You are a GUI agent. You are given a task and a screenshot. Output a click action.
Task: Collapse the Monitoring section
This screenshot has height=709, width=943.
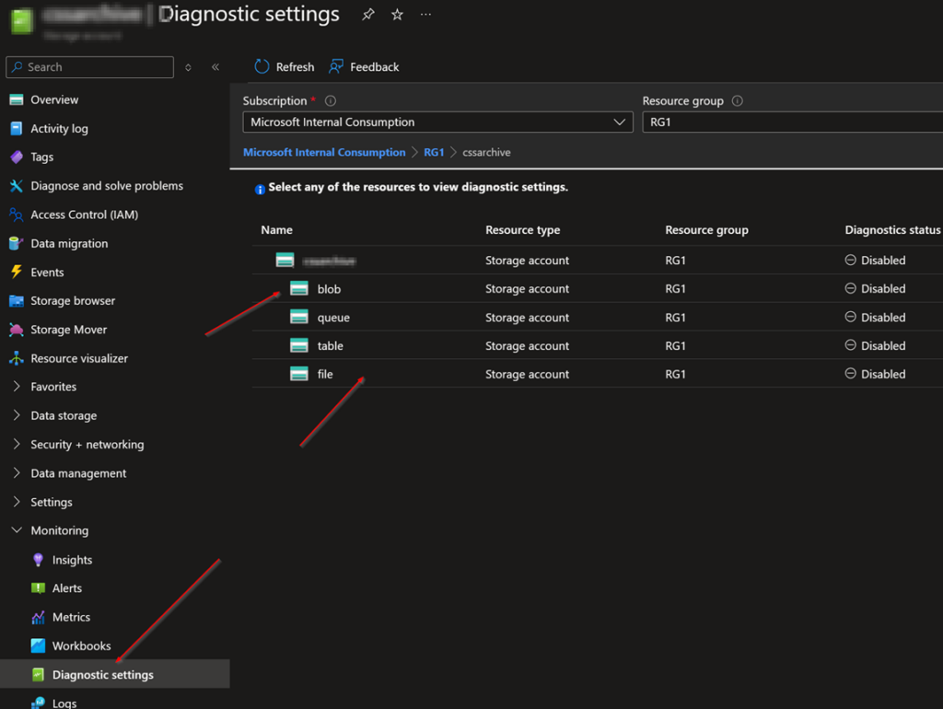point(17,530)
